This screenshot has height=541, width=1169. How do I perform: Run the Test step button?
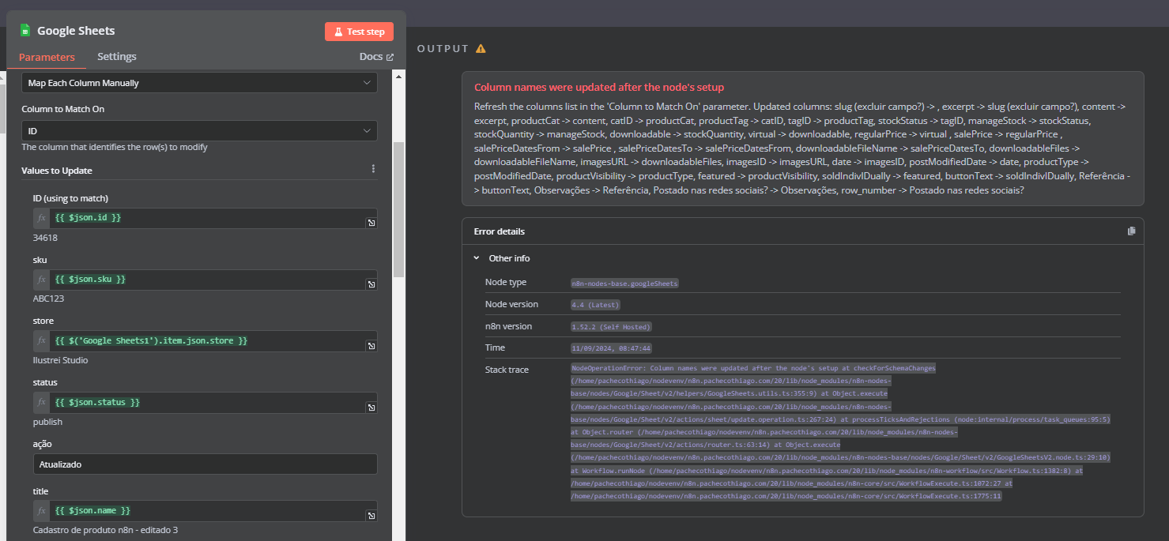(359, 32)
